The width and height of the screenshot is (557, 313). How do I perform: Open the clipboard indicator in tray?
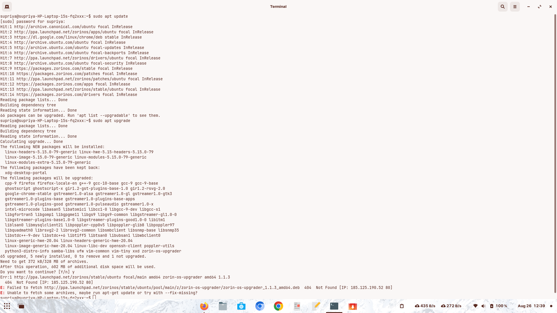tap(402, 306)
